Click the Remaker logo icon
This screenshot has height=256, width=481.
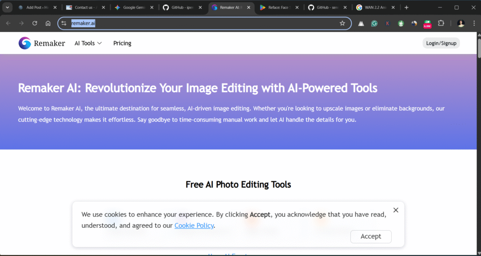tap(25, 43)
